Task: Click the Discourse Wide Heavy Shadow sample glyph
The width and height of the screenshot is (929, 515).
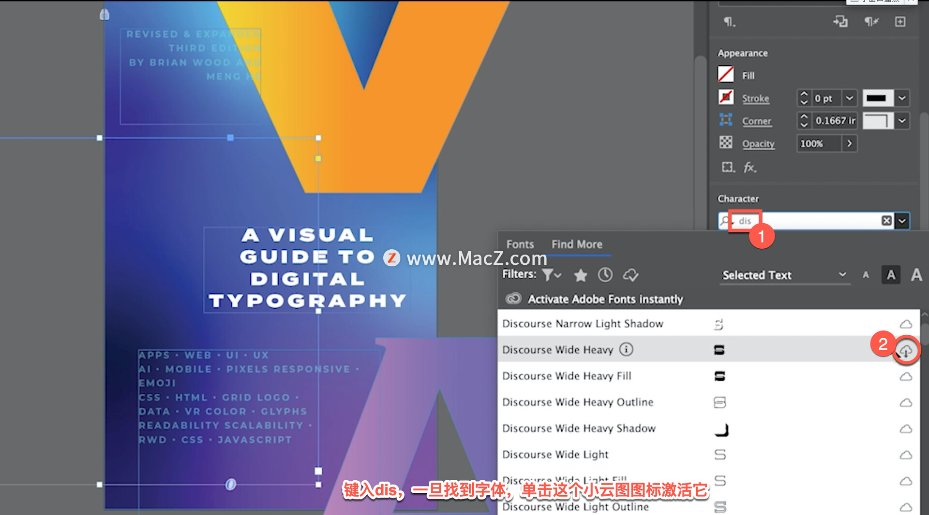Action: click(721, 429)
